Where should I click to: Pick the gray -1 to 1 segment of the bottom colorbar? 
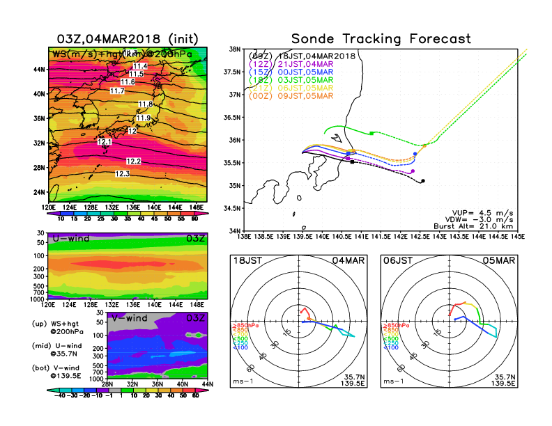pos(114,390)
